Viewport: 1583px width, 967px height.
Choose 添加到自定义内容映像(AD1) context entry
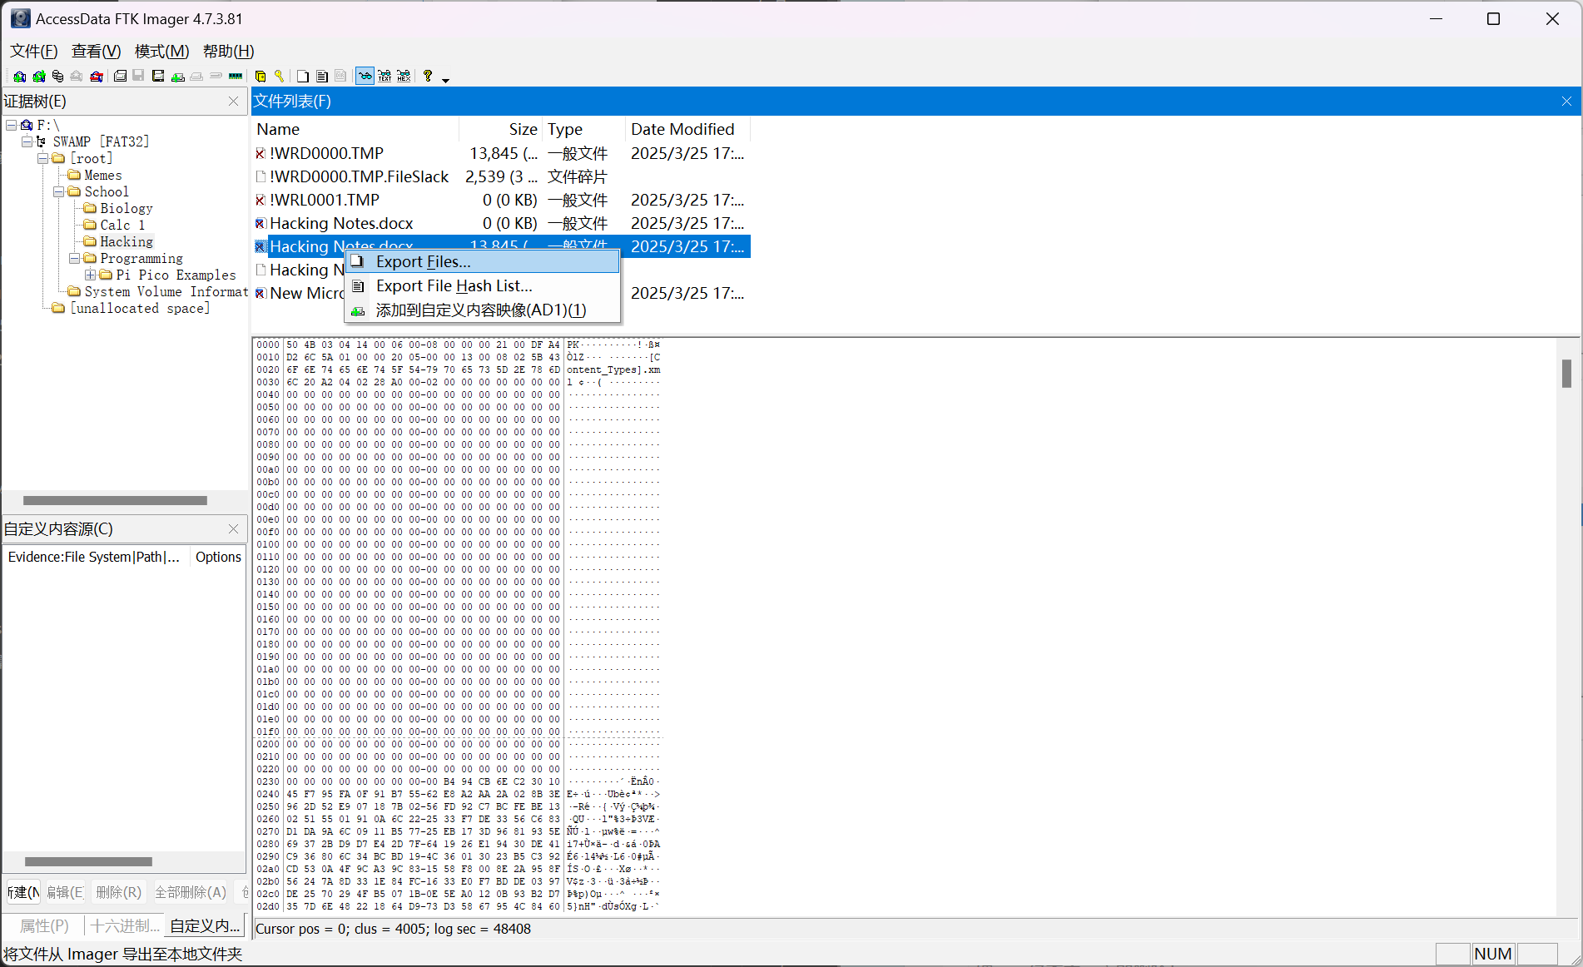click(x=483, y=310)
